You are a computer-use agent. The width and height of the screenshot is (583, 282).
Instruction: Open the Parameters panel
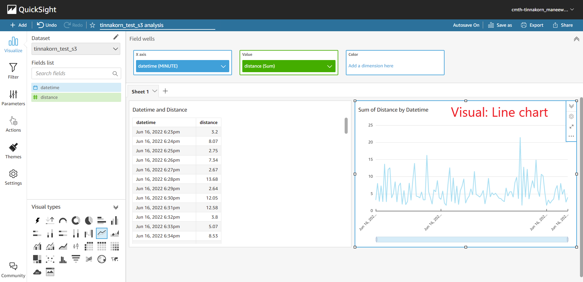click(x=13, y=98)
